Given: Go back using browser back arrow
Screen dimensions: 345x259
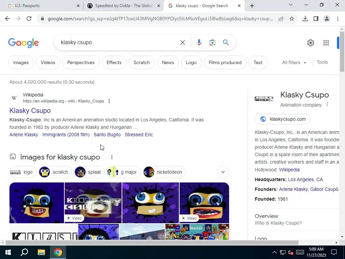Looking at the screenshot, I should click(x=7, y=19).
